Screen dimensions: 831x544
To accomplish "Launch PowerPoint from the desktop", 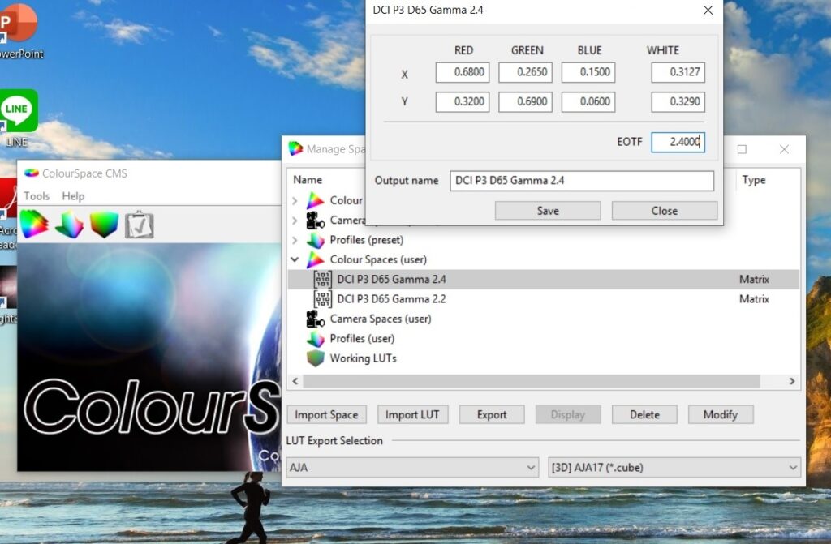I will click(x=19, y=30).
